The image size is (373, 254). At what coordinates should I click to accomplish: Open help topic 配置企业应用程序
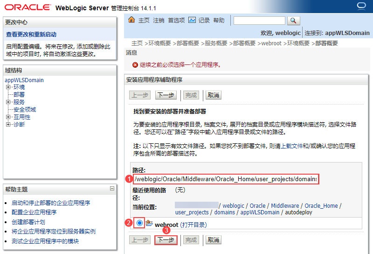(34, 212)
